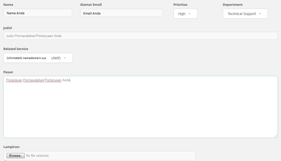Open the Prioritas dropdown

185,14
